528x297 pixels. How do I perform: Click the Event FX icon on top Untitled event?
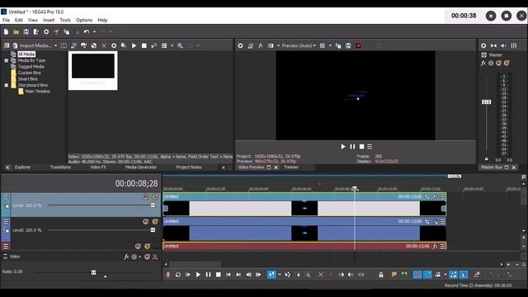tap(435, 196)
